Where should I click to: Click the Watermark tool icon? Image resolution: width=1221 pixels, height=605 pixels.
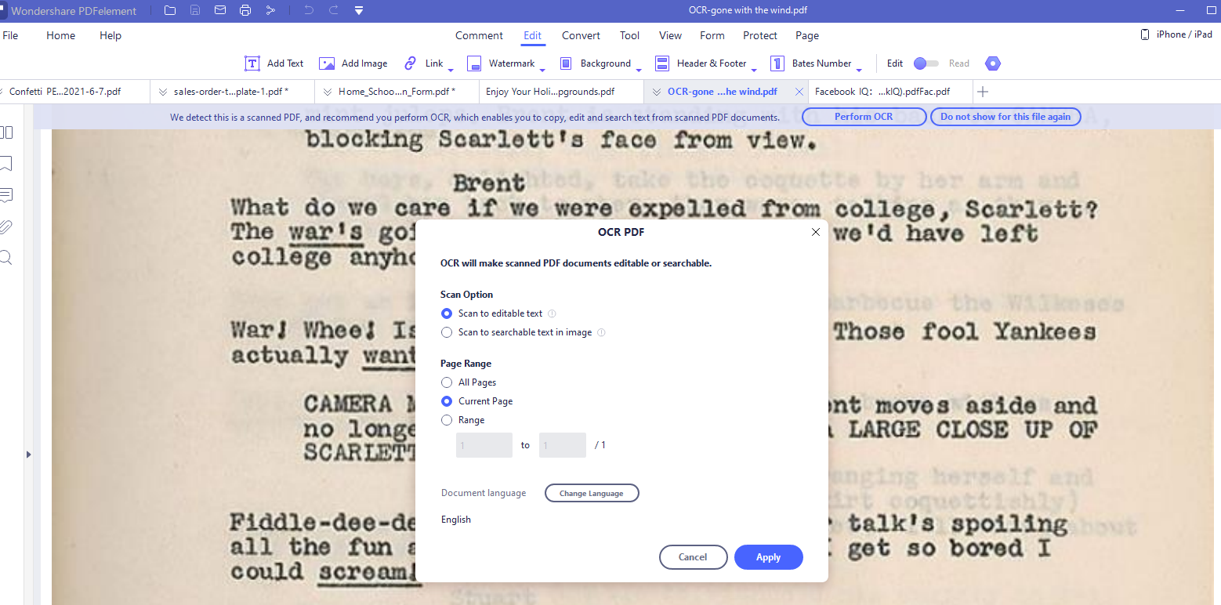click(474, 63)
